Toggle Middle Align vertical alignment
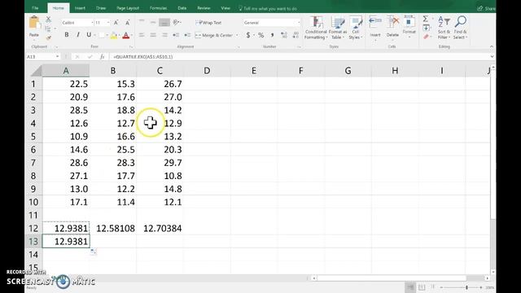This screenshot has width=521, height=293. tap(153, 23)
